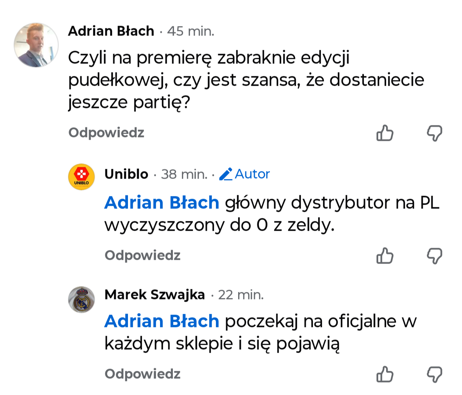
Task: Open Marek Szwajka's Real Madrid avatar
Action: point(81,299)
